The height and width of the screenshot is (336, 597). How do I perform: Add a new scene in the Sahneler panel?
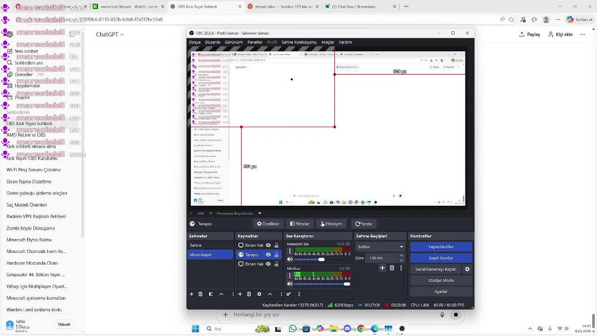(x=191, y=294)
